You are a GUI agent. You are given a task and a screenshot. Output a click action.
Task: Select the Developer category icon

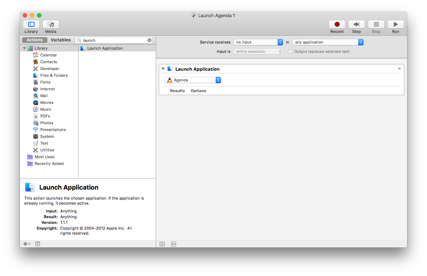[35, 69]
